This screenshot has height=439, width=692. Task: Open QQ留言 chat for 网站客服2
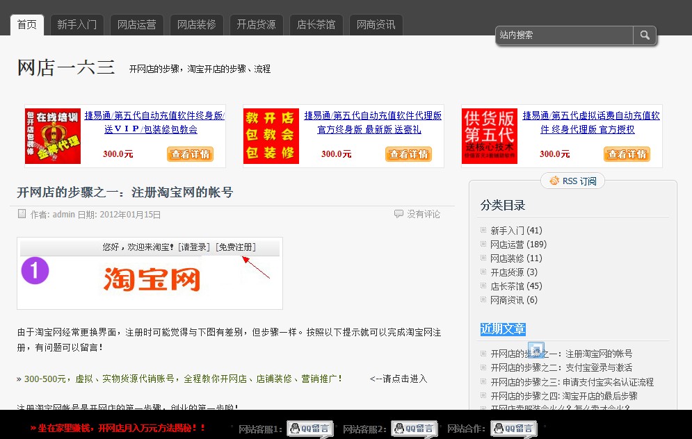pyautogui.click(x=415, y=429)
